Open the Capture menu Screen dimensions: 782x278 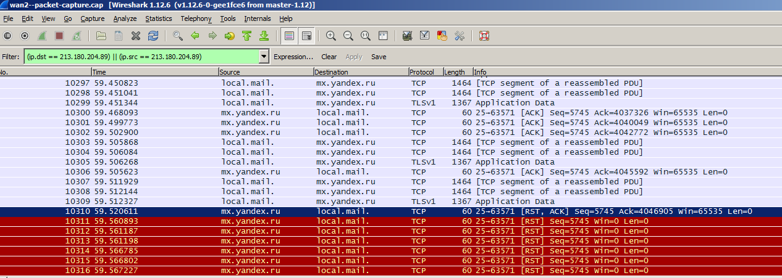coord(92,19)
